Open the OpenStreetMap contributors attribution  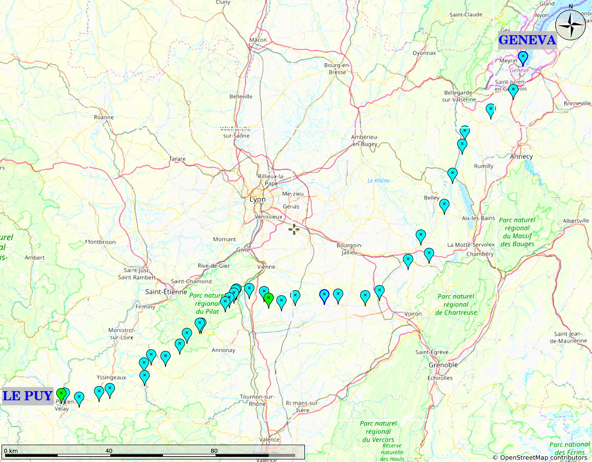[539, 457]
